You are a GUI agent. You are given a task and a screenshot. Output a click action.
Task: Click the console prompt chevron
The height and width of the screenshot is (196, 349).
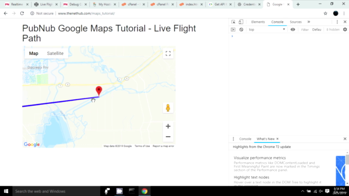pos(232,36)
